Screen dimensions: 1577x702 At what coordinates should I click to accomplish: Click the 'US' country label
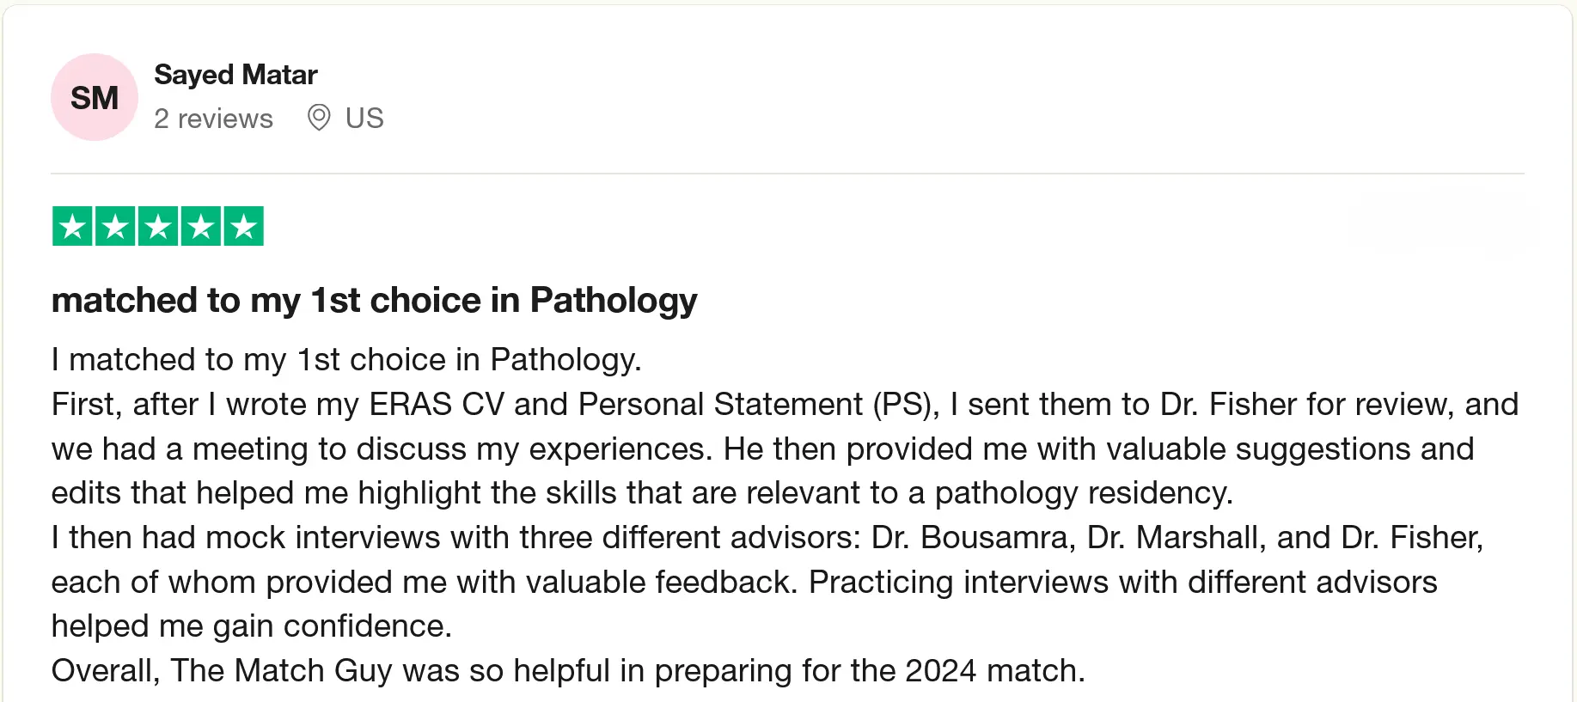click(364, 118)
